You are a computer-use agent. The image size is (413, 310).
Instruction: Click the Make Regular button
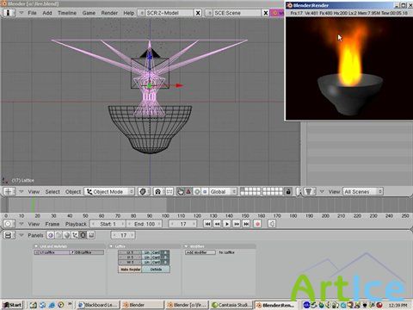click(130, 270)
